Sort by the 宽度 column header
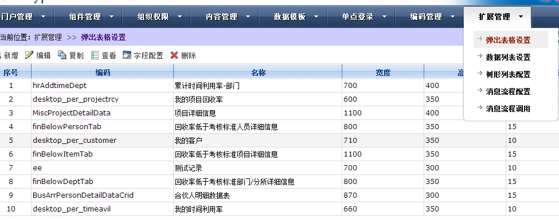Image resolution: width=559 pixels, height=220 pixels. [x=383, y=73]
